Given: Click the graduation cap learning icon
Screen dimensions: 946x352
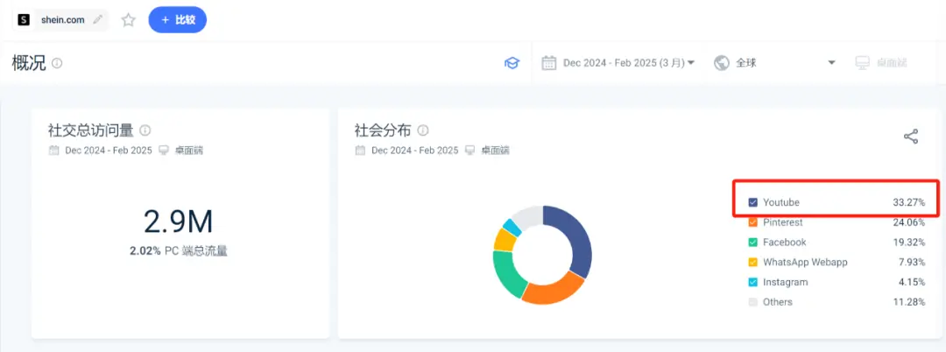Looking at the screenshot, I should click(512, 63).
